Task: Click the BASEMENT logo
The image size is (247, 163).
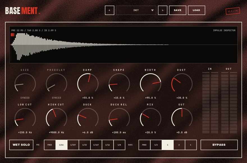Action: [23, 11]
